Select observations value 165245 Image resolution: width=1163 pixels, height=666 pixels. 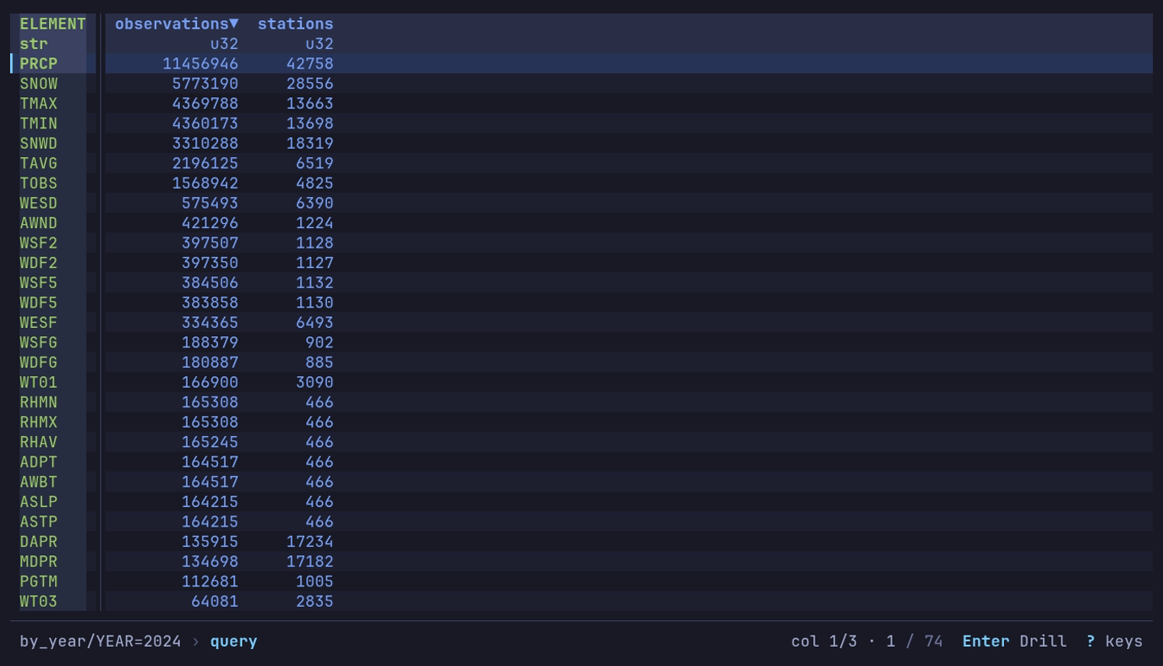pyautogui.click(x=210, y=442)
